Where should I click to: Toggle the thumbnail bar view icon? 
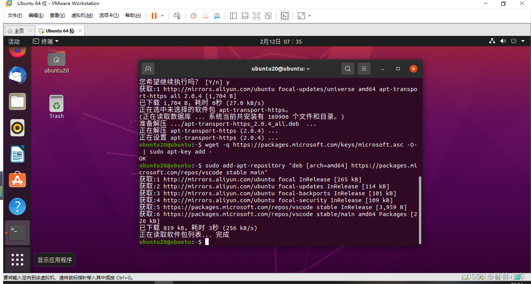(245, 16)
